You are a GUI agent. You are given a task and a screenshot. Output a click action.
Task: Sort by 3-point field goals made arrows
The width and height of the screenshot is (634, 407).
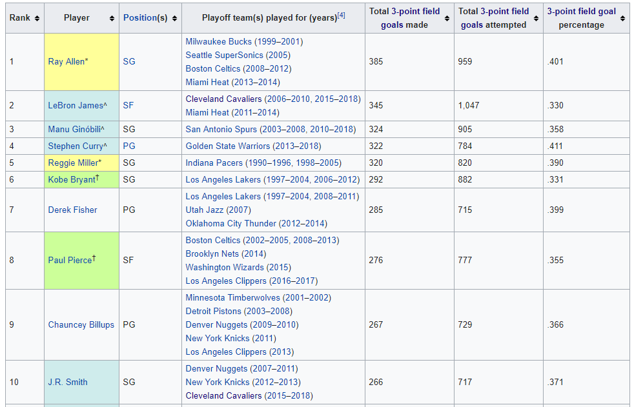[447, 18]
